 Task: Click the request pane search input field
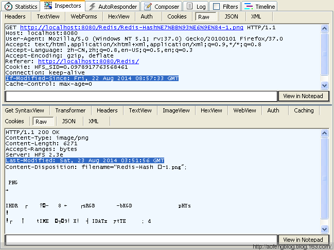click(141, 96)
